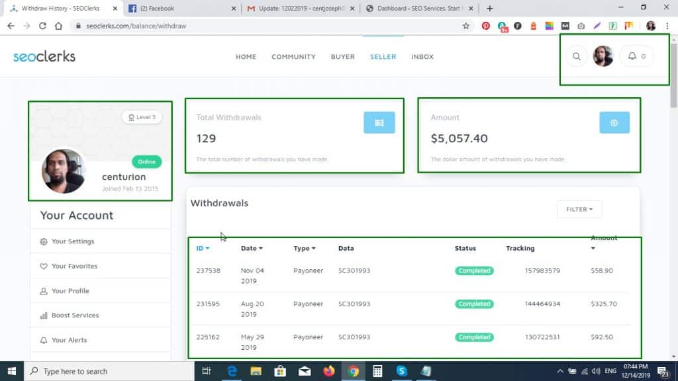This screenshot has height=381, width=678.
Task: Click the SEOClerks logo
Action: 44,57
